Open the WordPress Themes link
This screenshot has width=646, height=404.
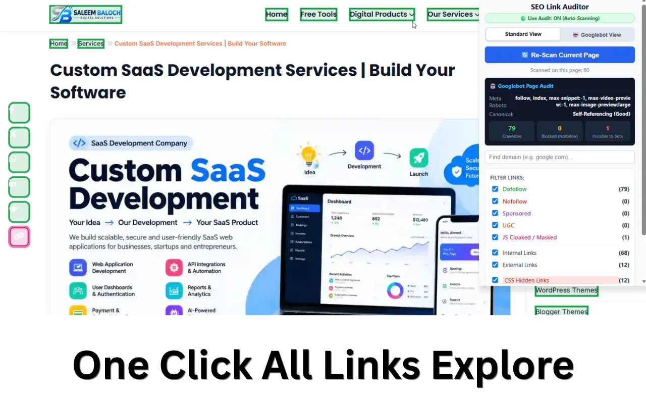(566, 290)
